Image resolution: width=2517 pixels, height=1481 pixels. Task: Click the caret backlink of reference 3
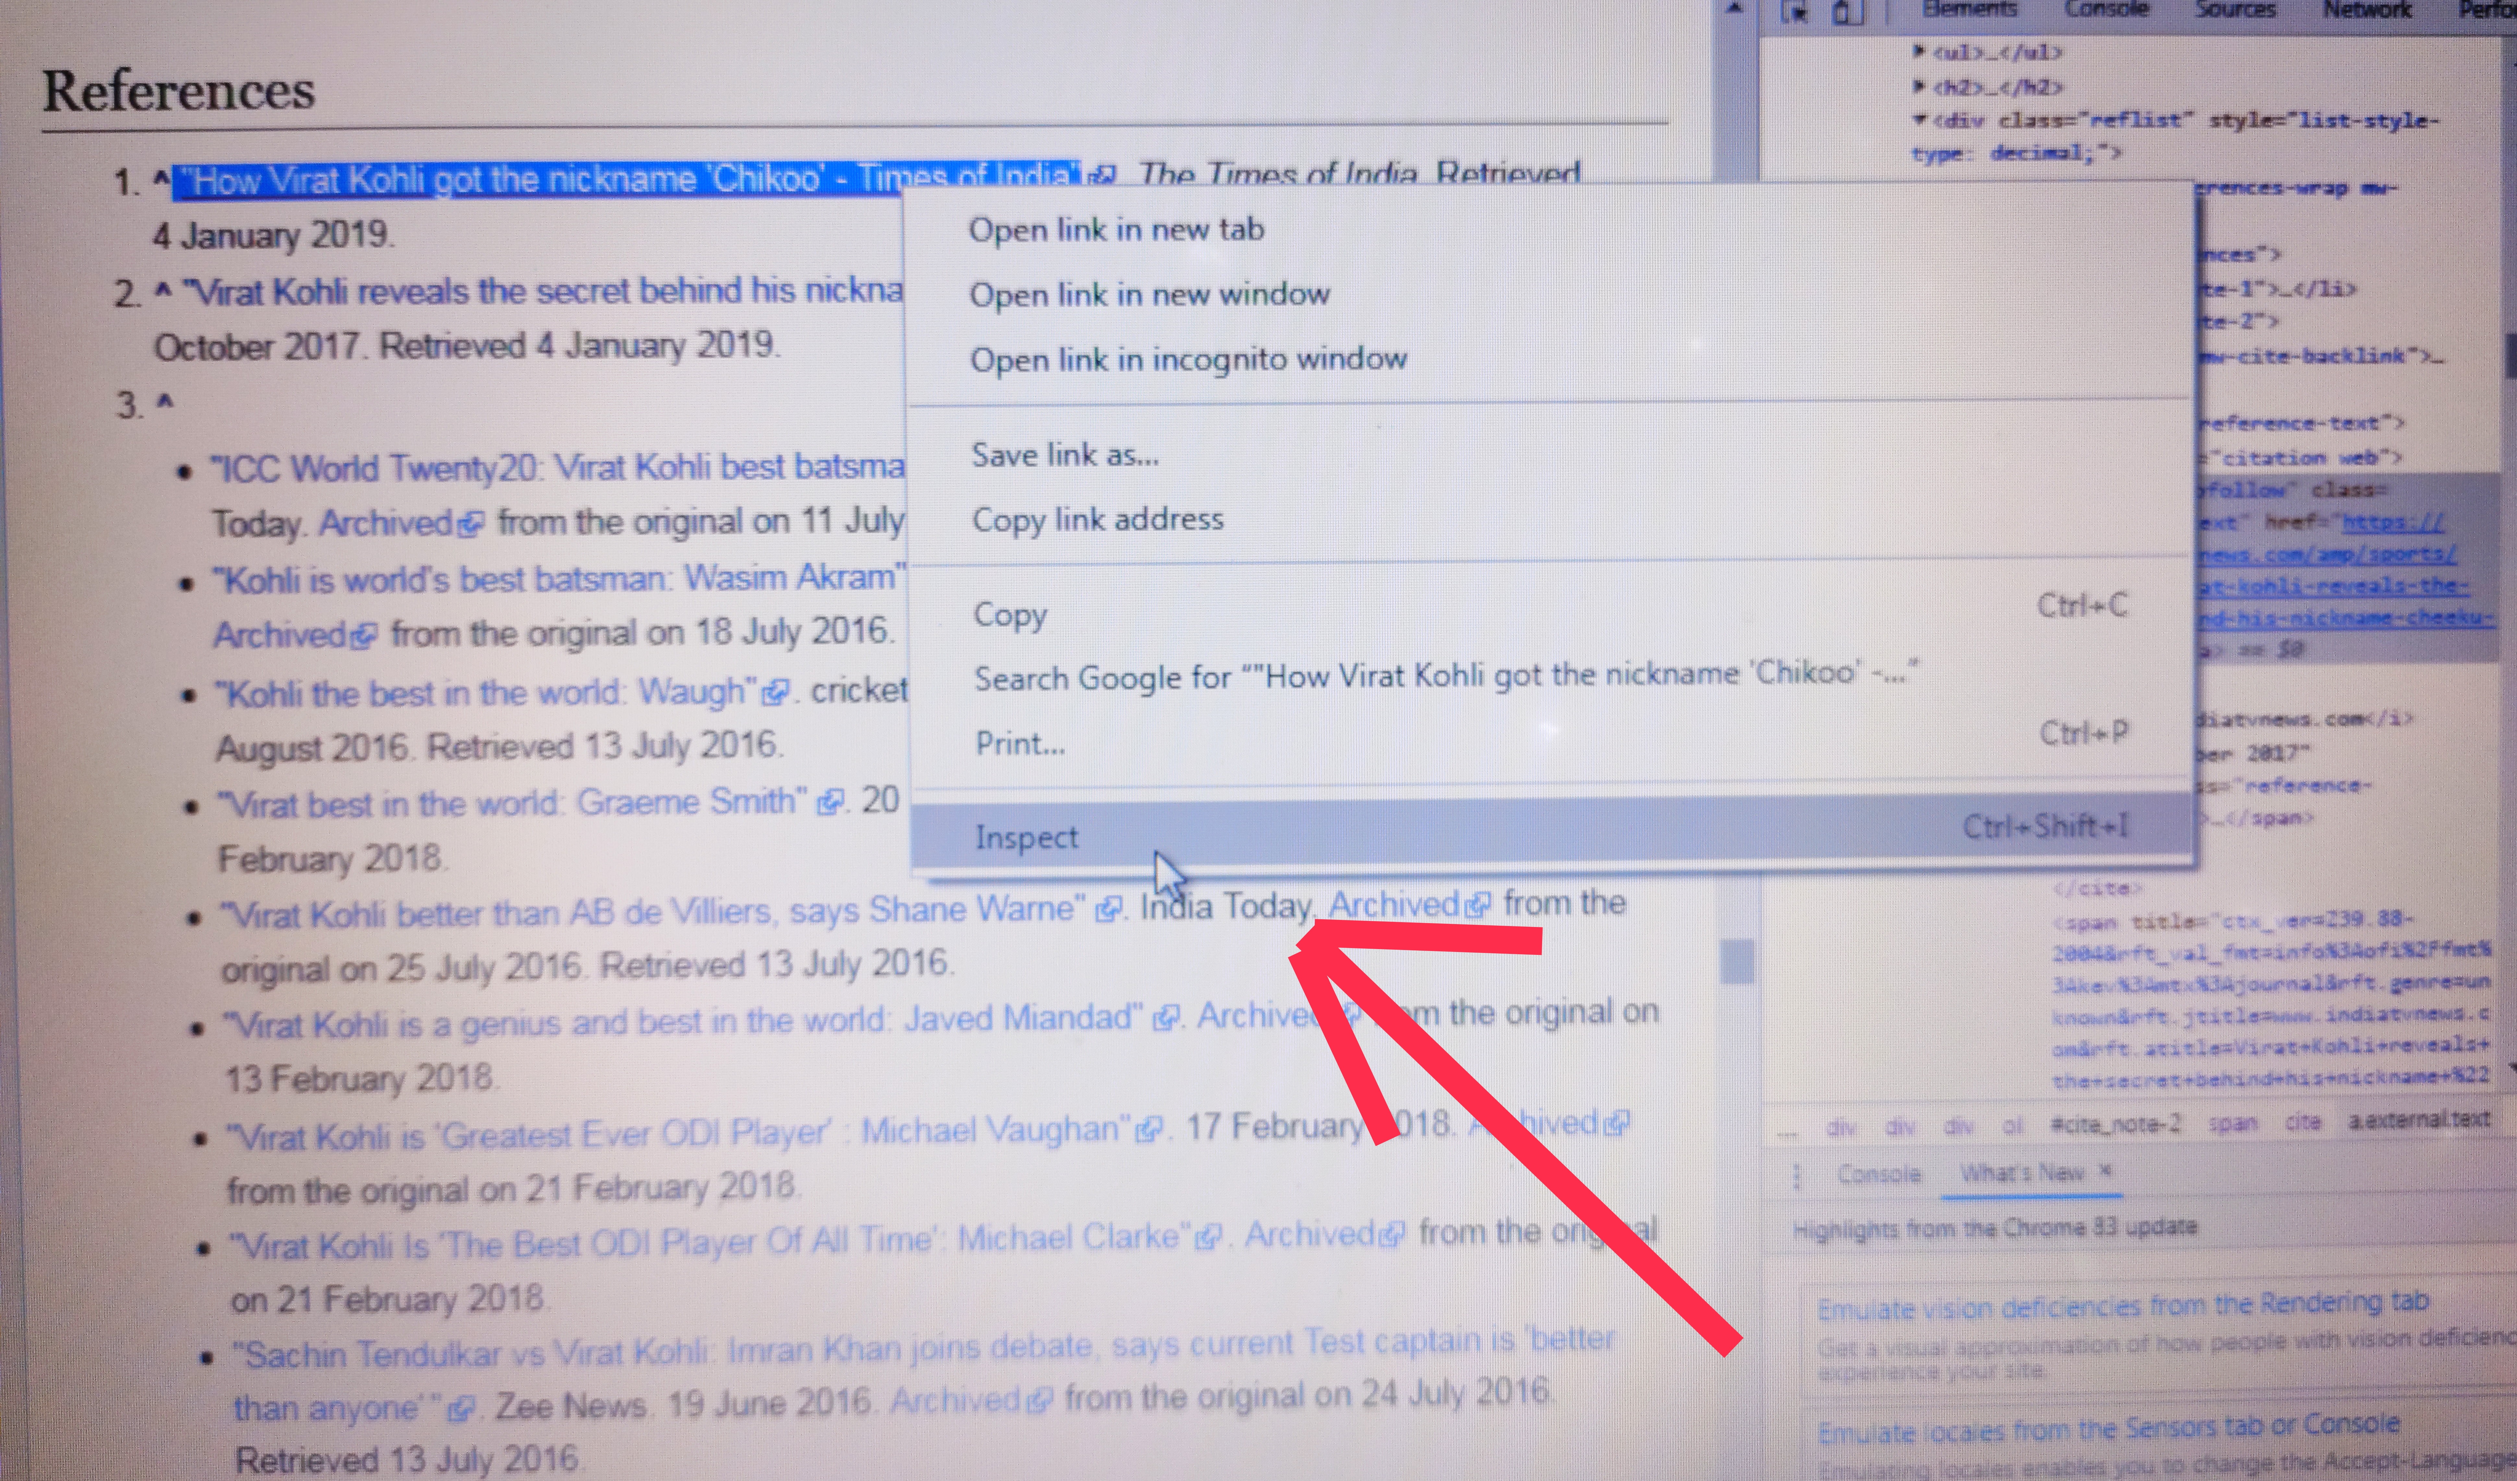click(x=165, y=402)
